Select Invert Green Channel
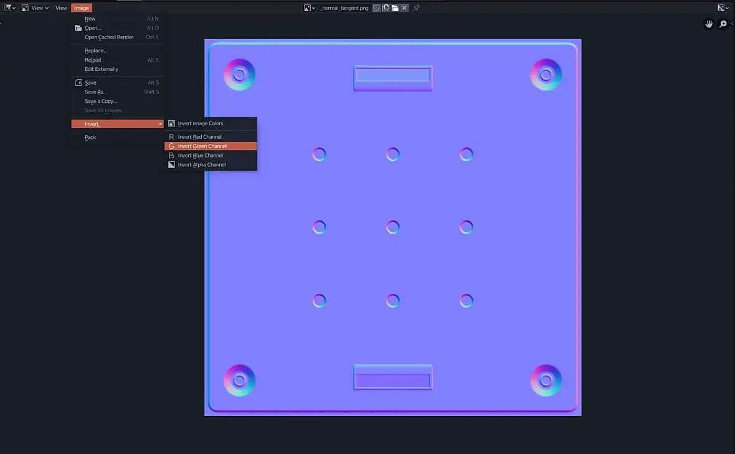Screen dimensions: 735x454 click(211, 146)
